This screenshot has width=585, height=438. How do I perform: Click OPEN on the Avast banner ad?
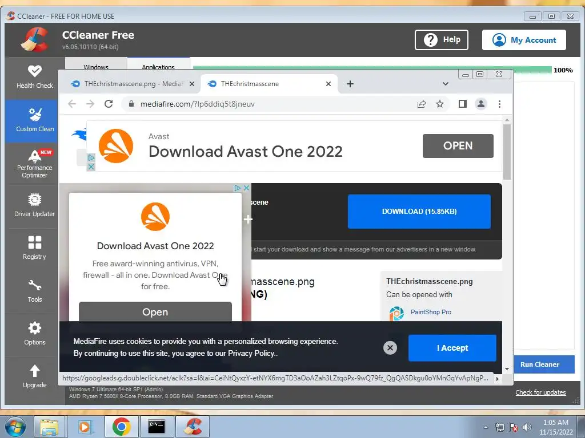[x=458, y=145]
